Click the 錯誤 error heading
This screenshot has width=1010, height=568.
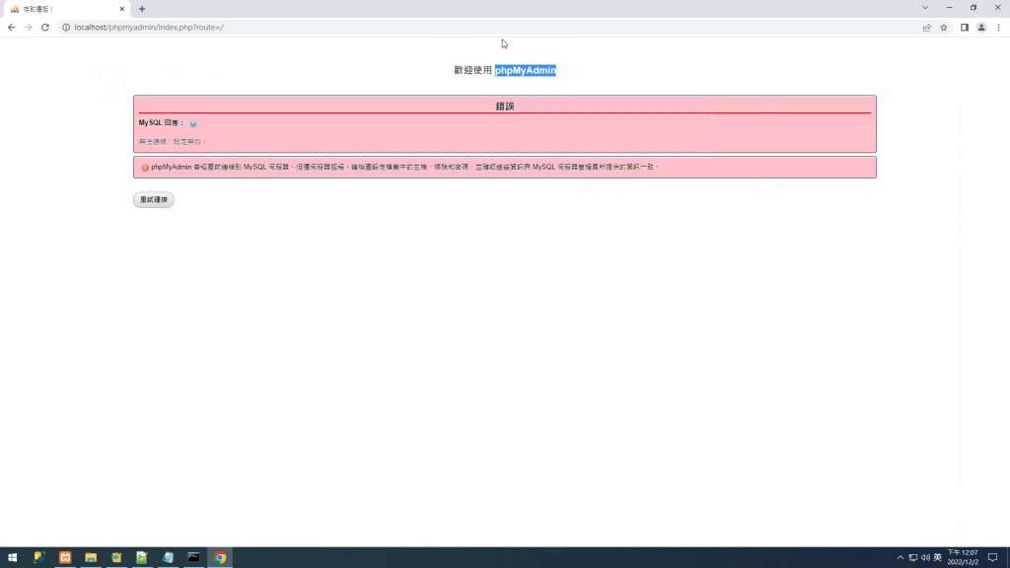tap(505, 106)
